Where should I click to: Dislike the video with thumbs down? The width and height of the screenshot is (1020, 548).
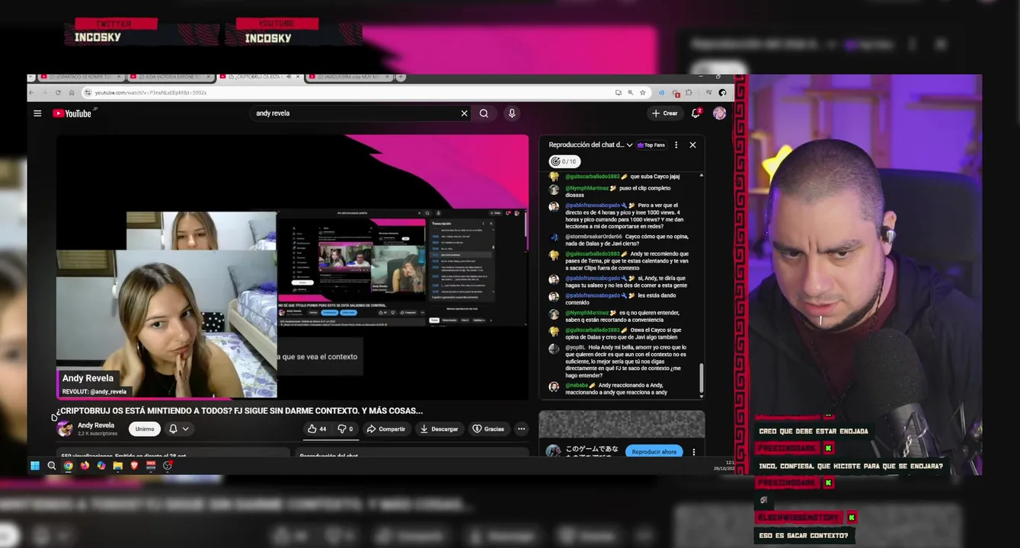[345, 429]
